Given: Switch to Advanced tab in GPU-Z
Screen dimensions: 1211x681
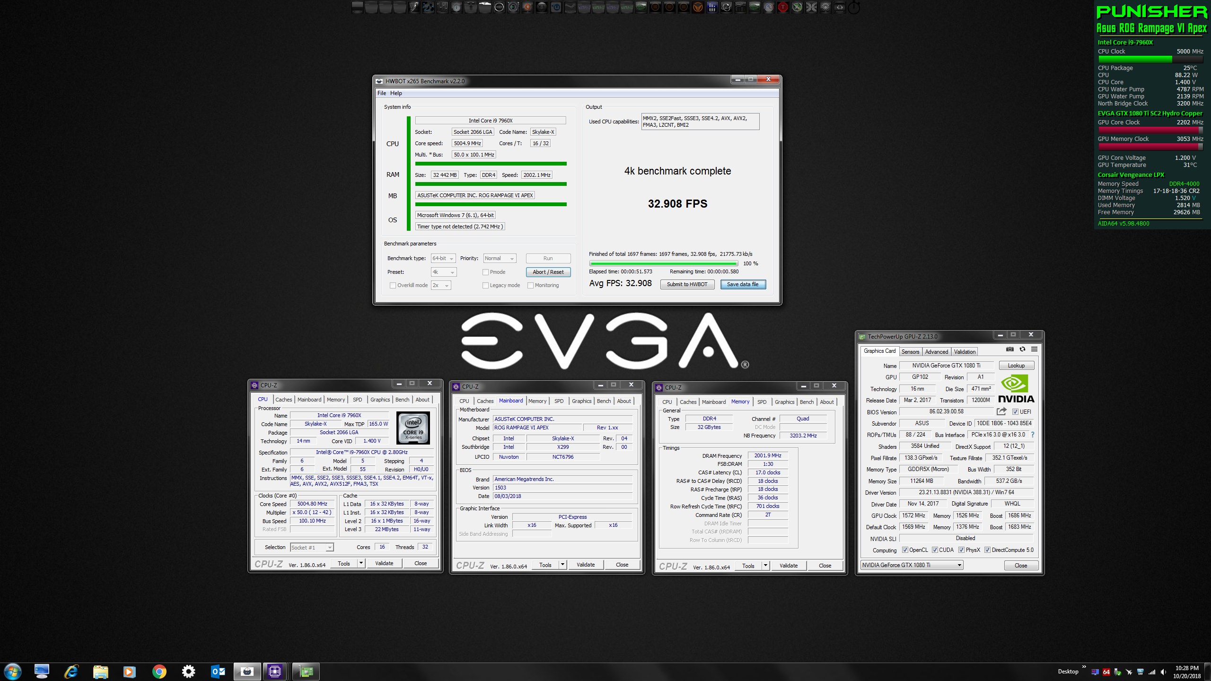Looking at the screenshot, I should point(936,351).
